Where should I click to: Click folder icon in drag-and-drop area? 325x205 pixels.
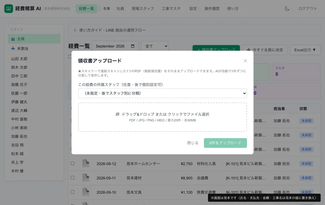point(117,114)
